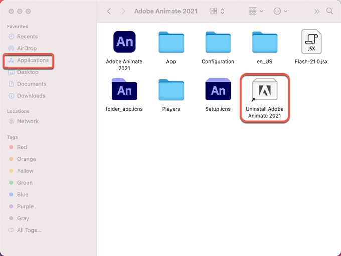Image resolution: width=341 pixels, height=256 pixels.
Task: Click the Favorites section header
Action: pos(18,26)
